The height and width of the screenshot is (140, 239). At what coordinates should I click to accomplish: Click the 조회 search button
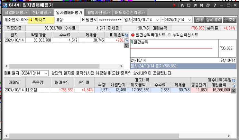point(230,20)
